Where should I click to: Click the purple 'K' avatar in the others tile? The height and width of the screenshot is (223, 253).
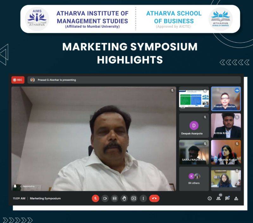coord(191,176)
